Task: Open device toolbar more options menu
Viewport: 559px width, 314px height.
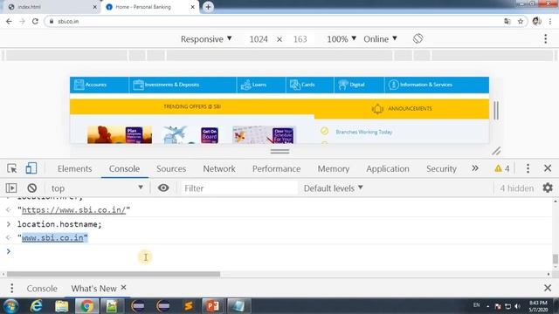Action: point(545,38)
